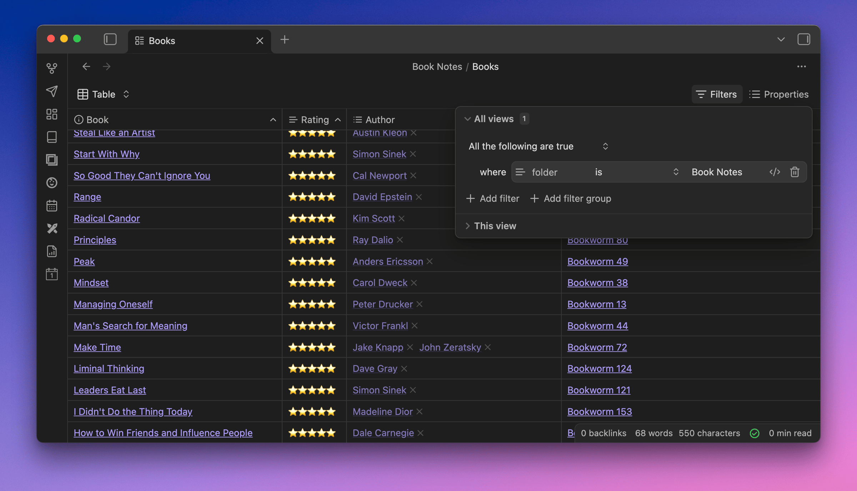Click the crossed pencil tools ribbon icon
The image size is (857, 491).
point(52,228)
